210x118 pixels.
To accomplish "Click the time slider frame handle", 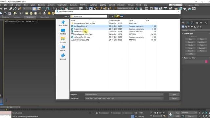I will click(x=9, y=107).
